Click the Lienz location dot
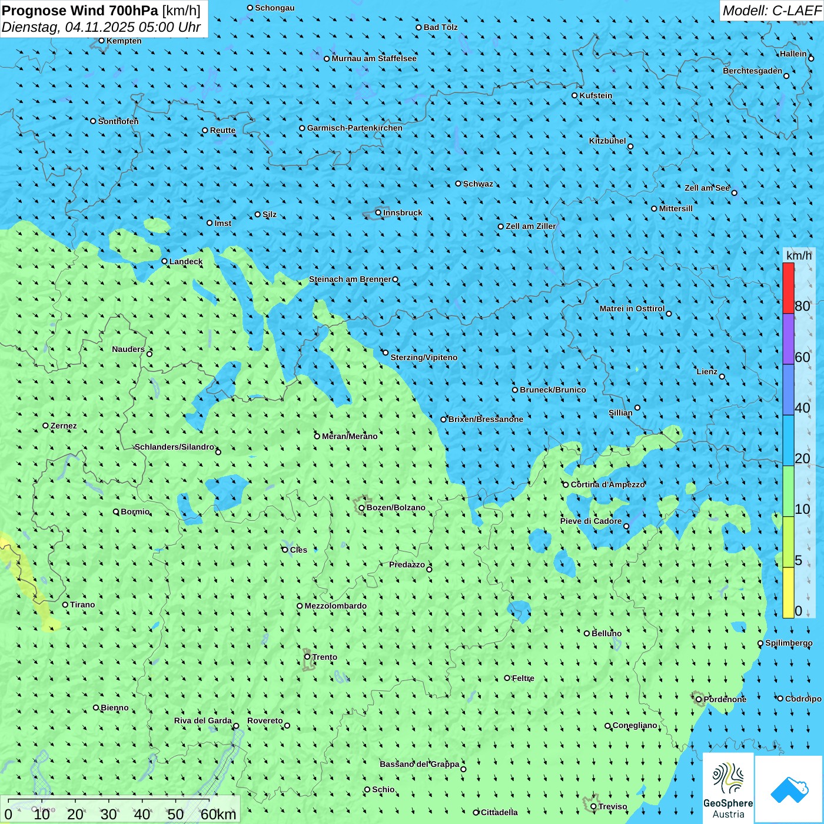 coord(722,376)
